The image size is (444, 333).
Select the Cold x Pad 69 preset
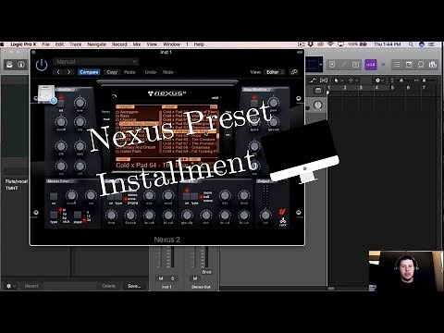(x=190, y=152)
